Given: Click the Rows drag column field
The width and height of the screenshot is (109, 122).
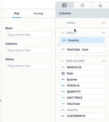Looking at the screenshot, I should point(28,35).
